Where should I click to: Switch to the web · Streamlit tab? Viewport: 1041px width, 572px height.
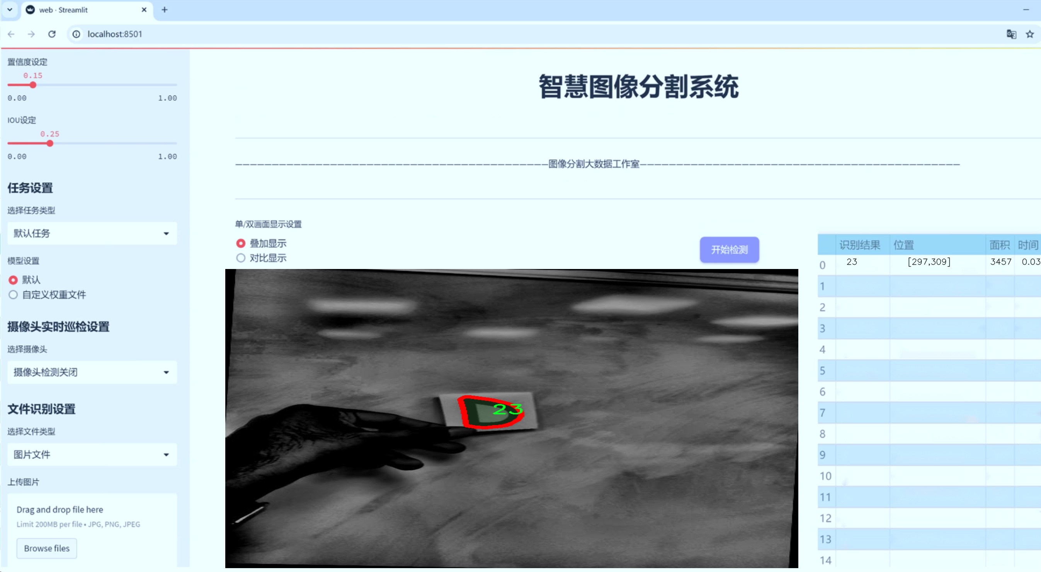pyautogui.click(x=81, y=10)
